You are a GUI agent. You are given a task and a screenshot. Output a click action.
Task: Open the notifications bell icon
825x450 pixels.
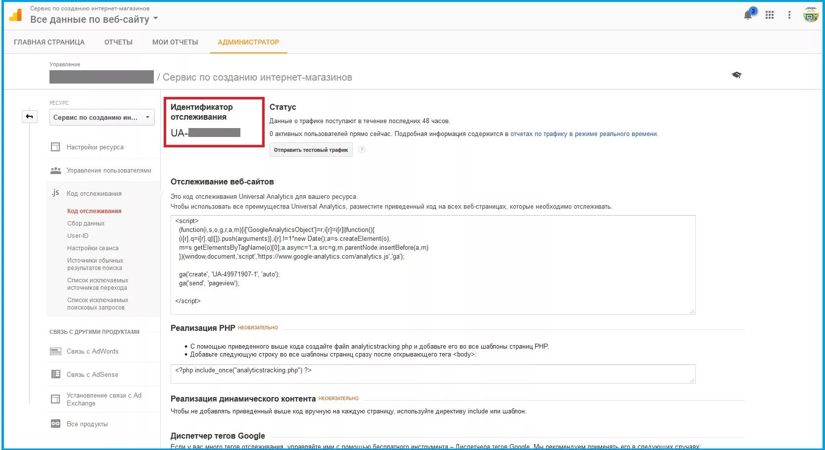(x=748, y=15)
